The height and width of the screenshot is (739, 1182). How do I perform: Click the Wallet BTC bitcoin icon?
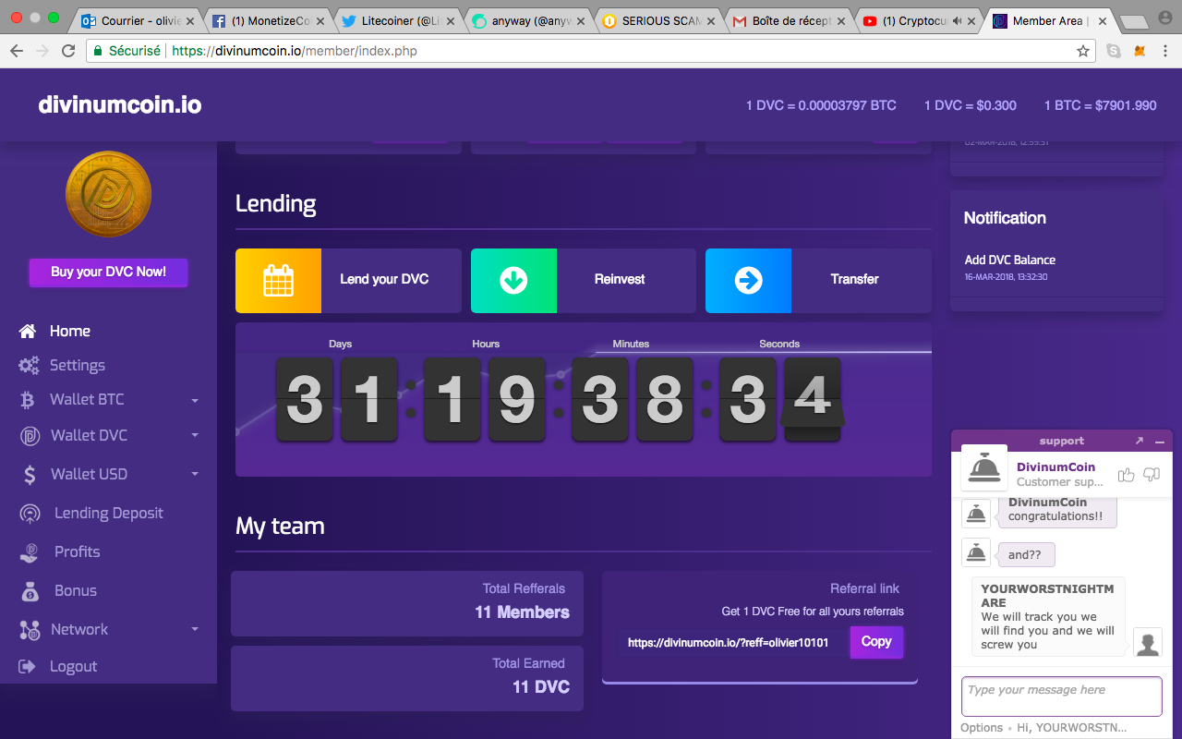(29, 399)
